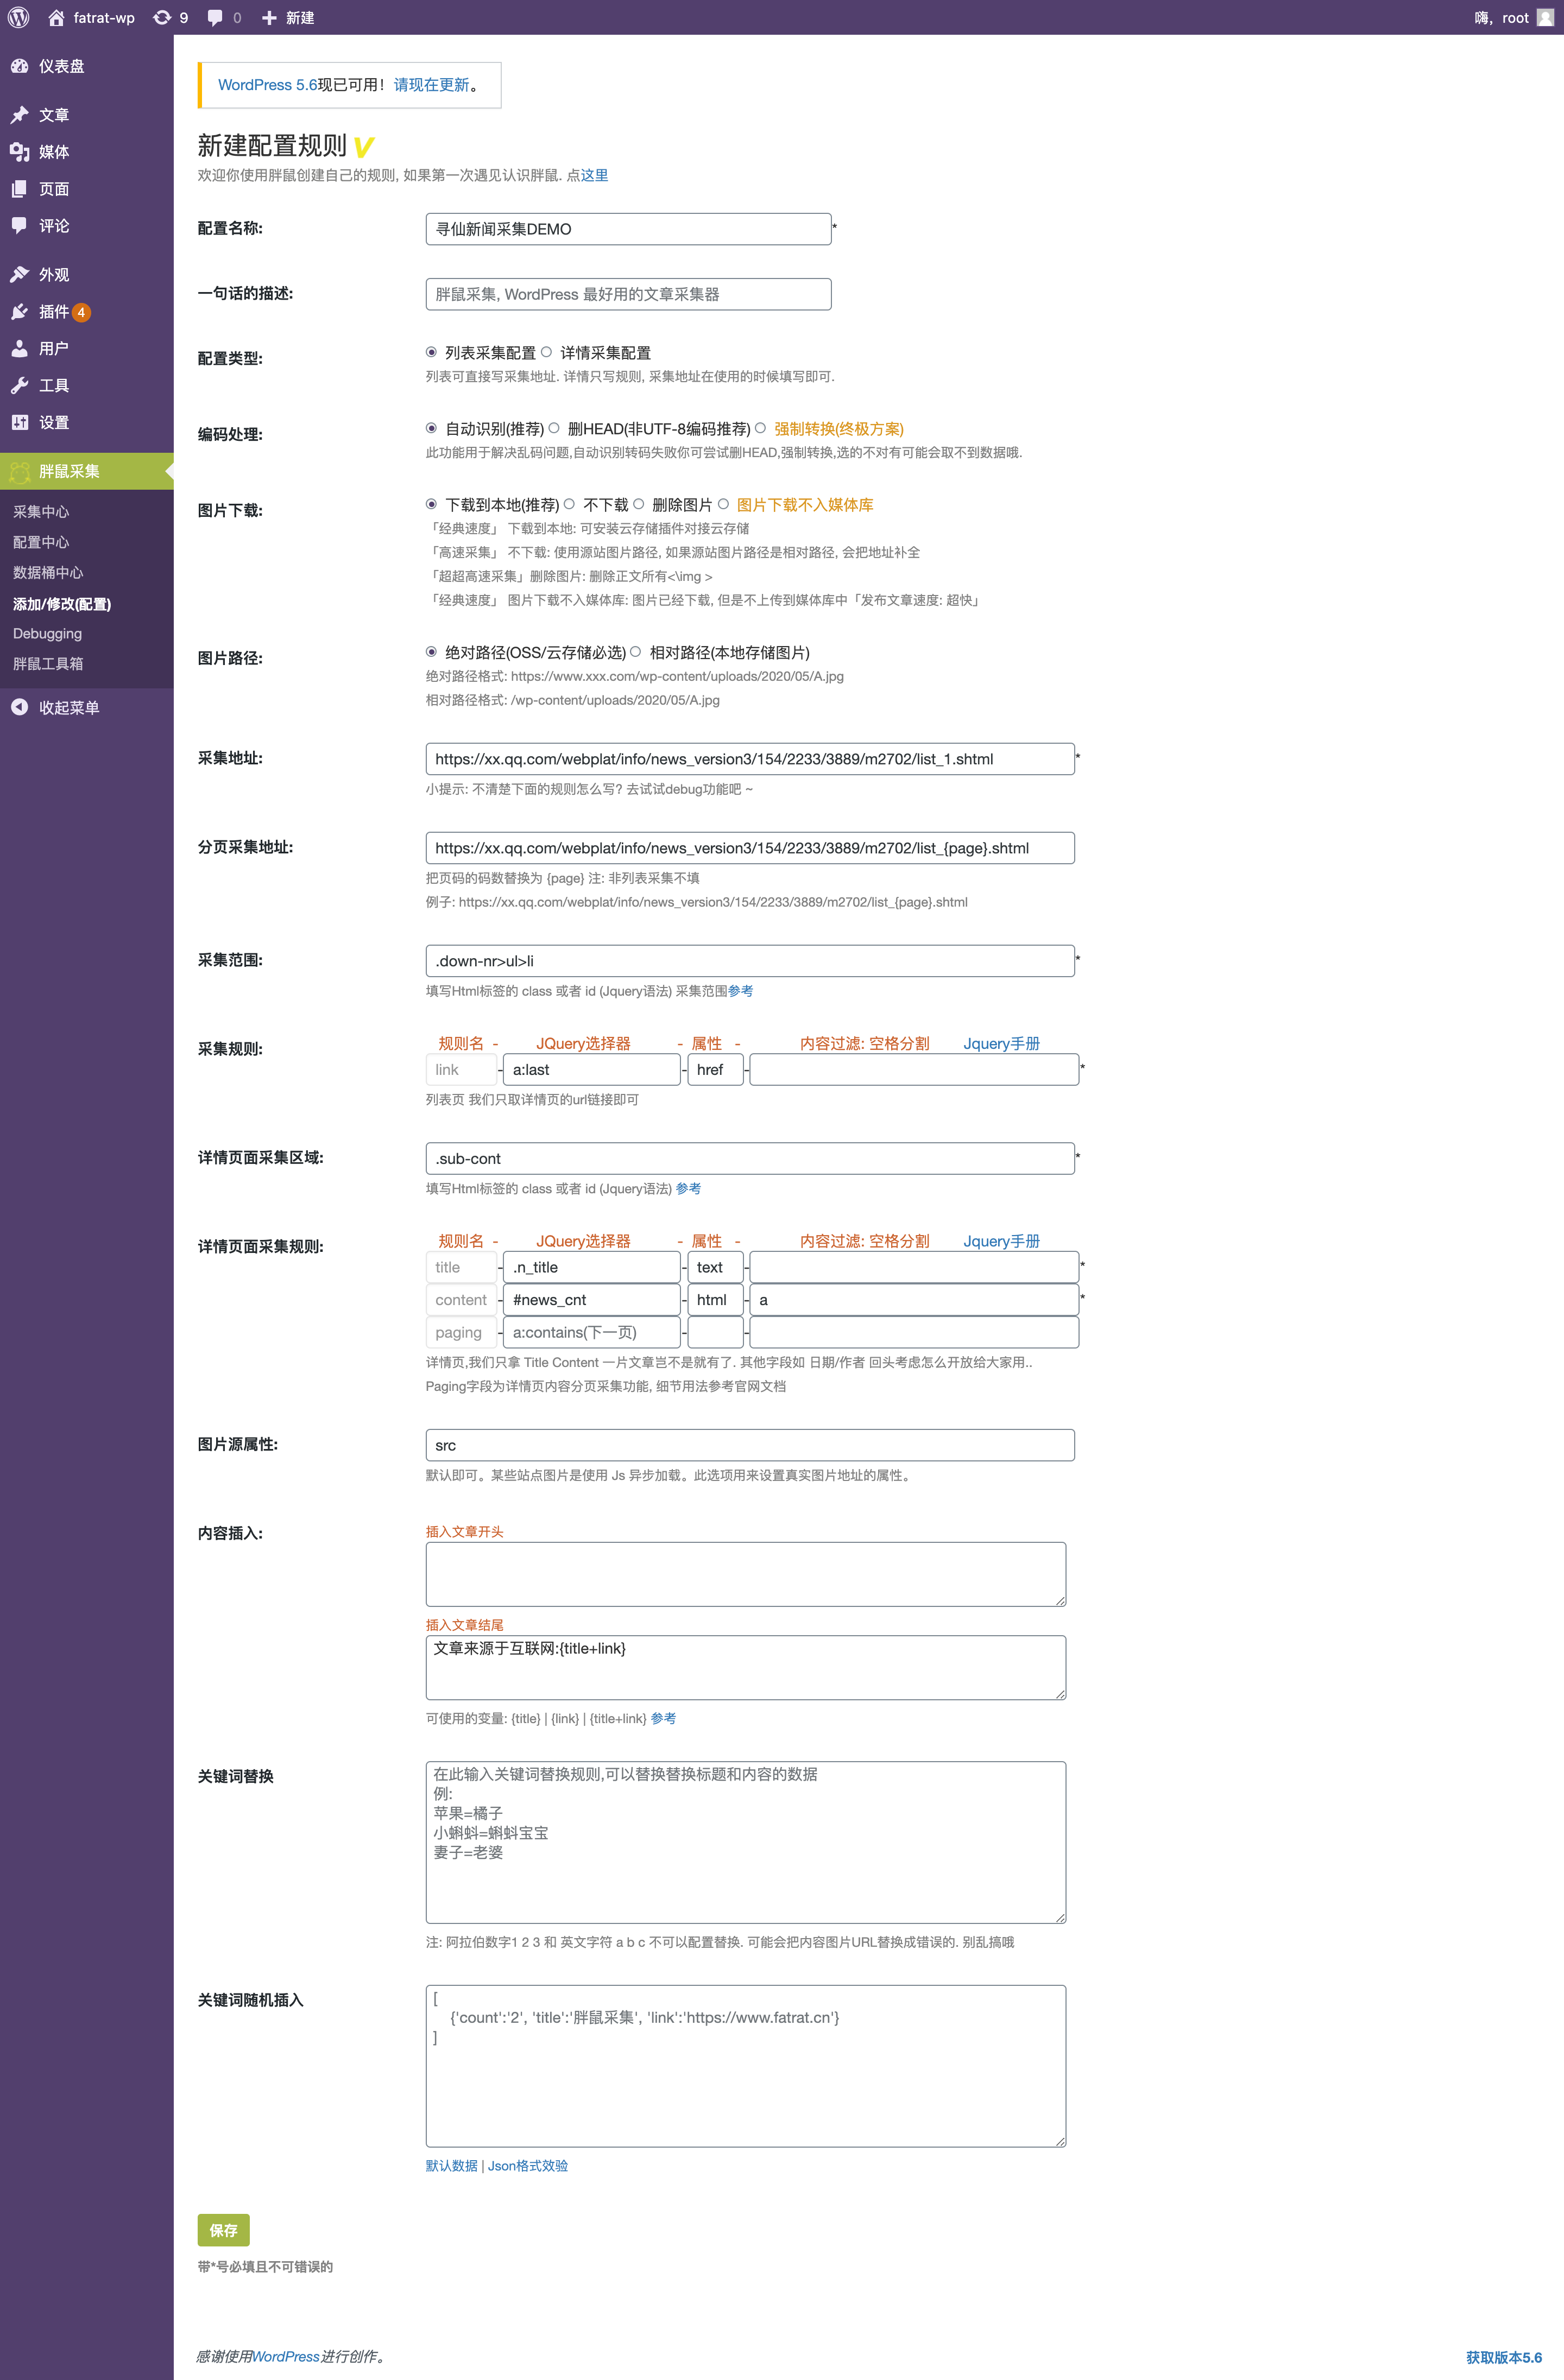This screenshot has height=2380, width=1564.
Task: Click the a:contains(下一页) paging field
Action: [x=592, y=1332]
